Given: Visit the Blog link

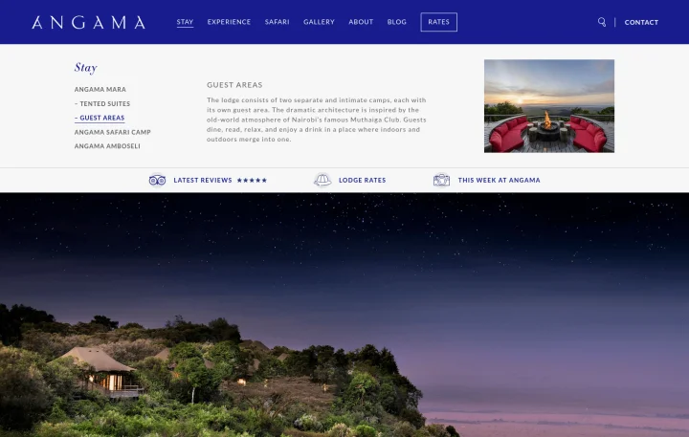Looking at the screenshot, I should click(x=397, y=22).
